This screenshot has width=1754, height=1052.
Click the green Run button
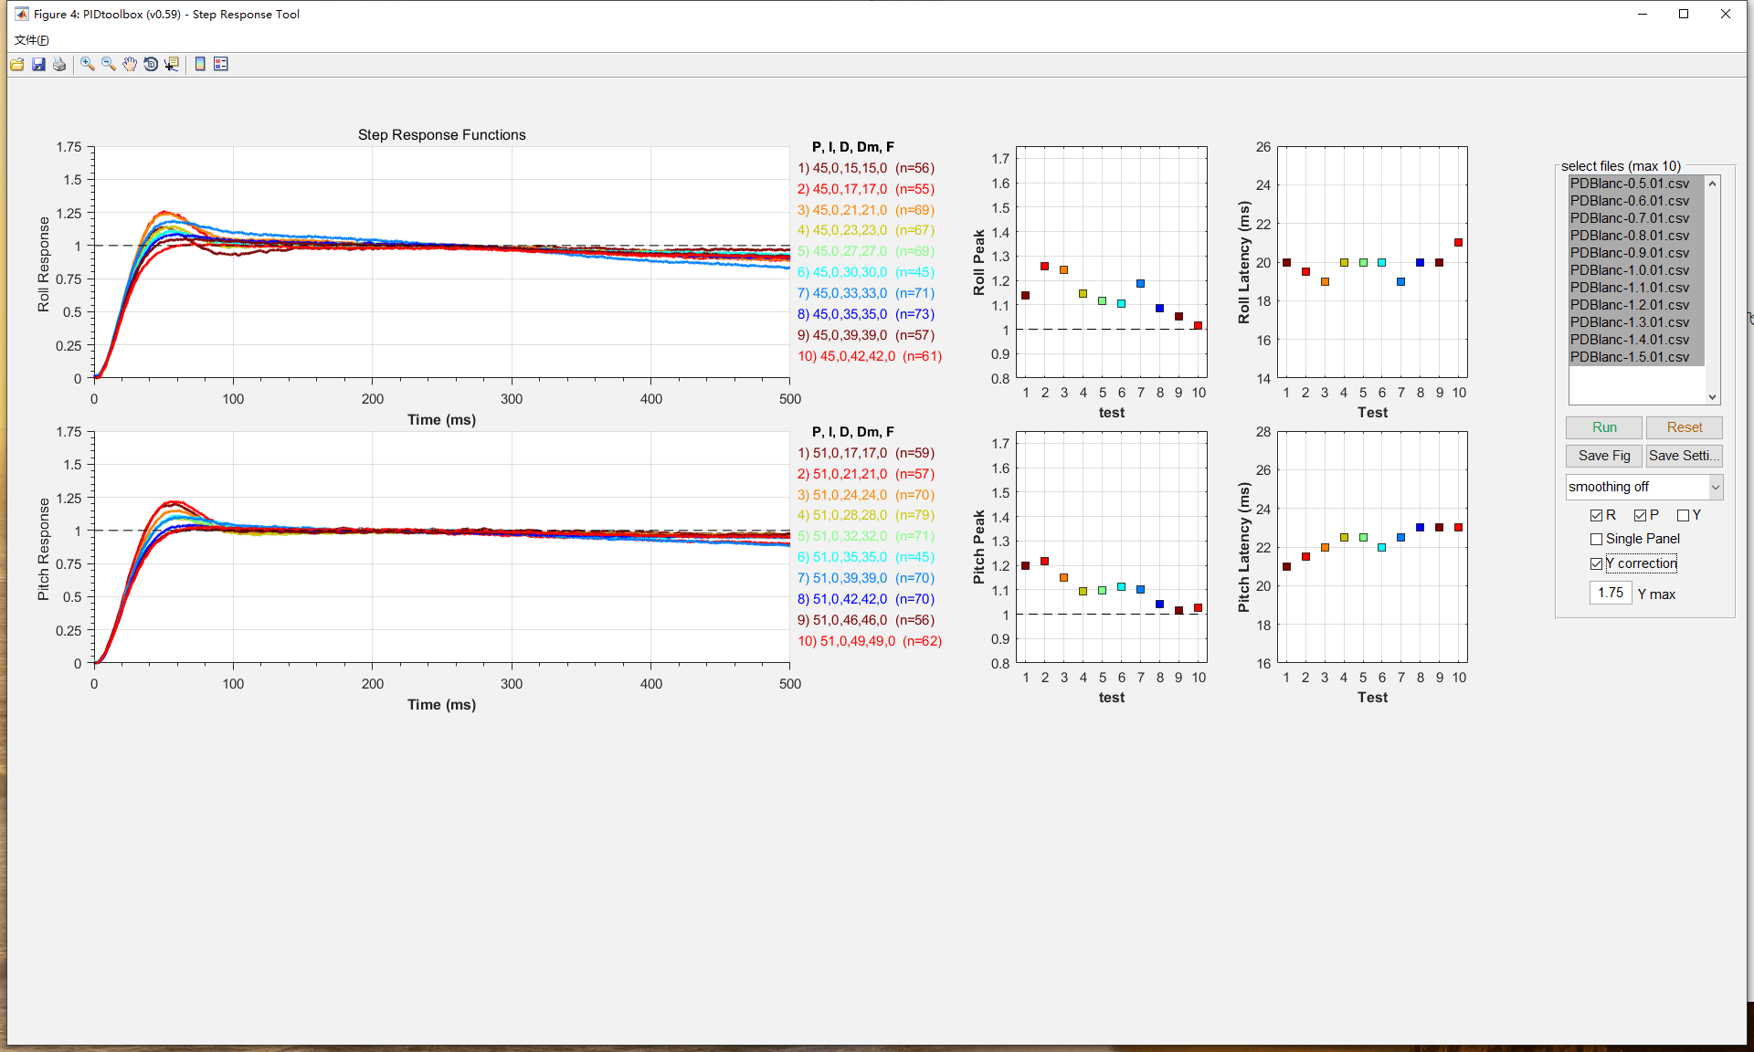1604,427
